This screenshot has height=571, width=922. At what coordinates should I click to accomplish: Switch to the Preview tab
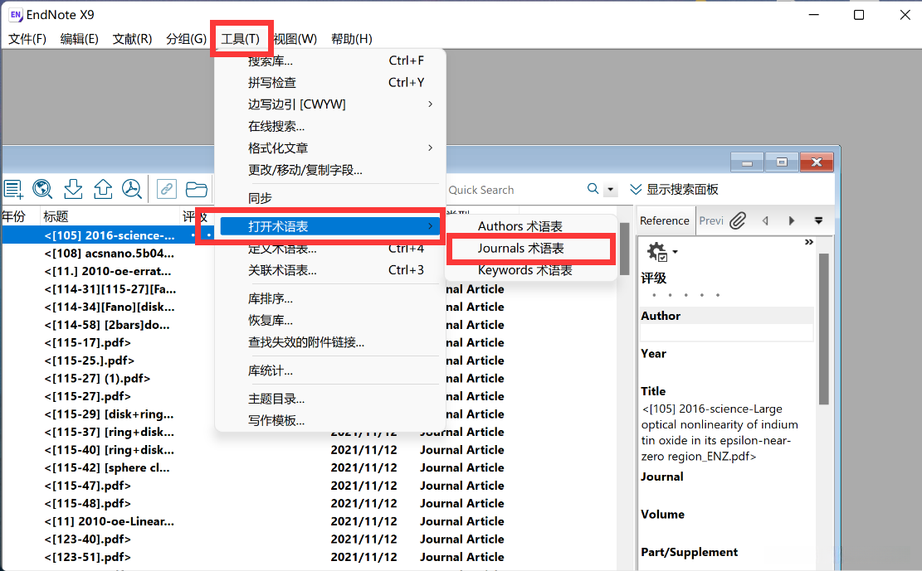(711, 221)
